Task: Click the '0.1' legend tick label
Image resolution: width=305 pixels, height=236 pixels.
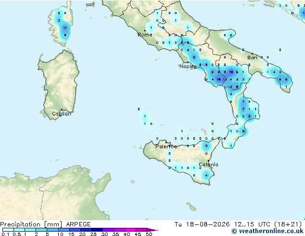Action: (x=5, y=234)
